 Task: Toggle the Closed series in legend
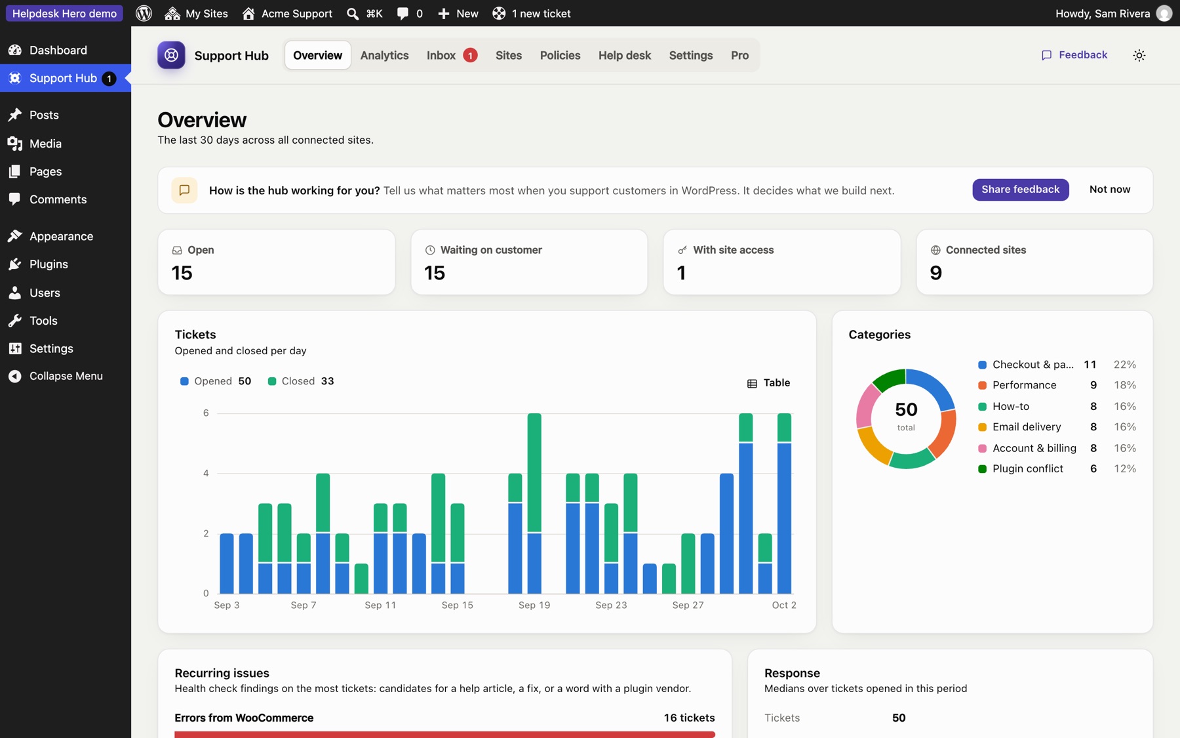(x=301, y=381)
